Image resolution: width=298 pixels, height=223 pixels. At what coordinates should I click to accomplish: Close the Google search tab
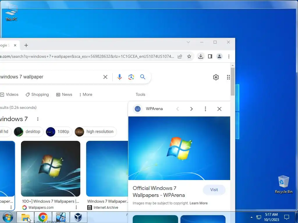pos(15,45)
